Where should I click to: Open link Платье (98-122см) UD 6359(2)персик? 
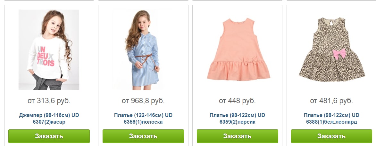[x=238, y=119]
